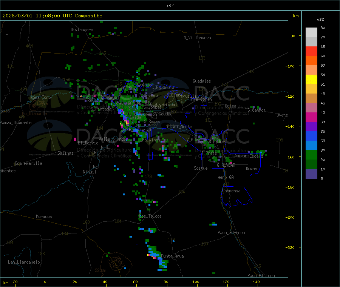Click the Valle_Grande label
340x287 pixels.
click(x=112, y=139)
